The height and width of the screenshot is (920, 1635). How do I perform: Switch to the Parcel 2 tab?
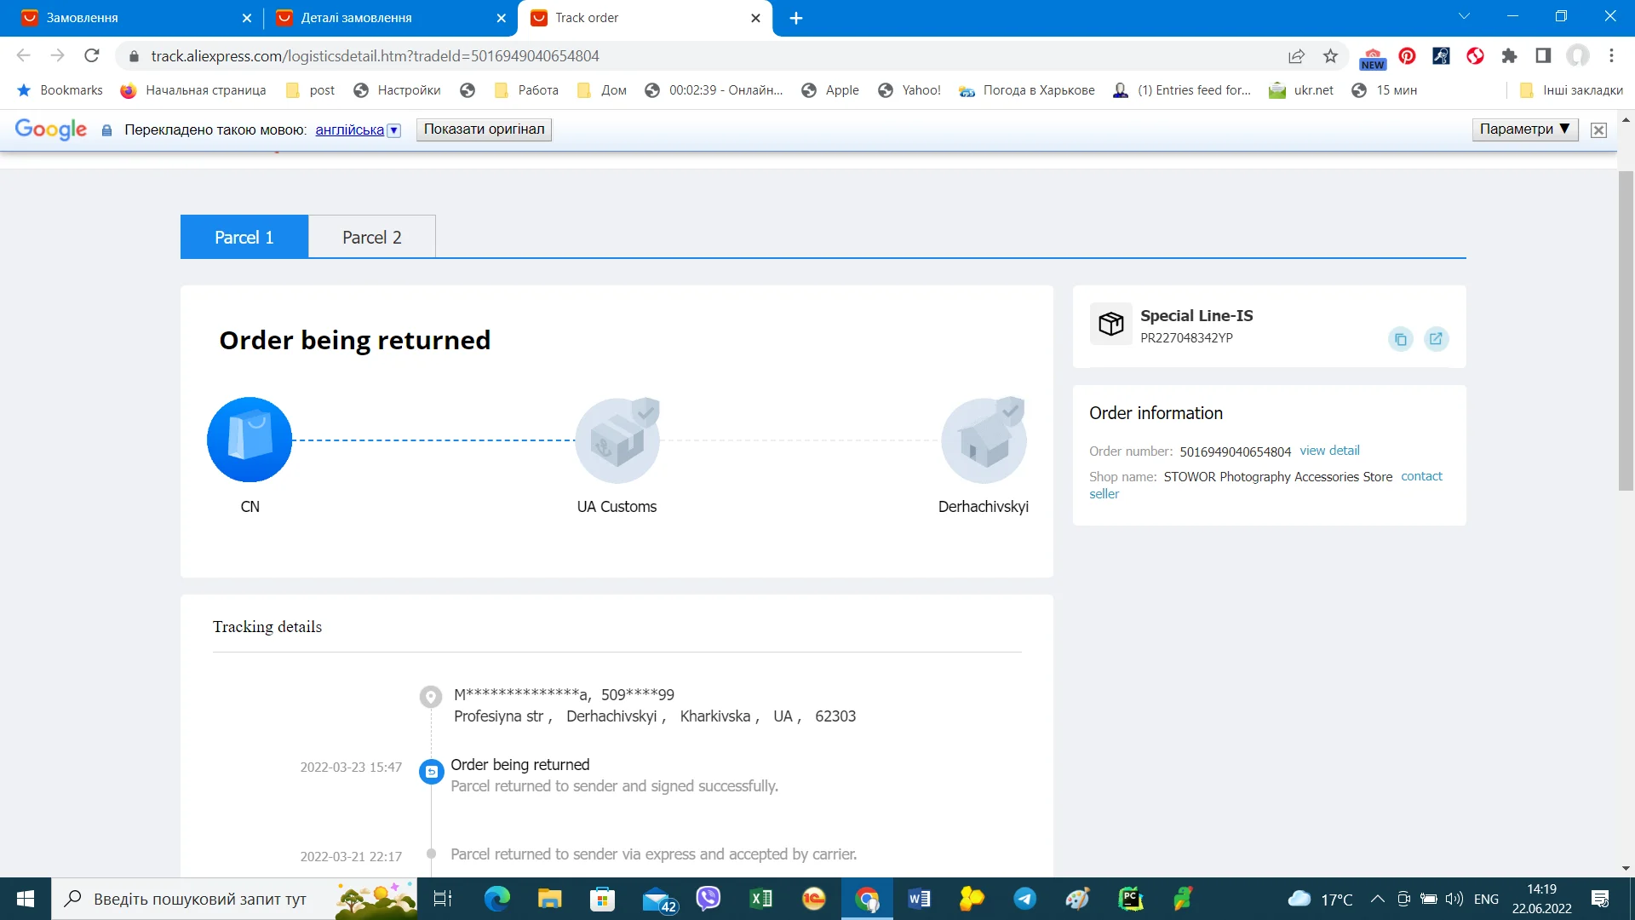pos(371,238)
